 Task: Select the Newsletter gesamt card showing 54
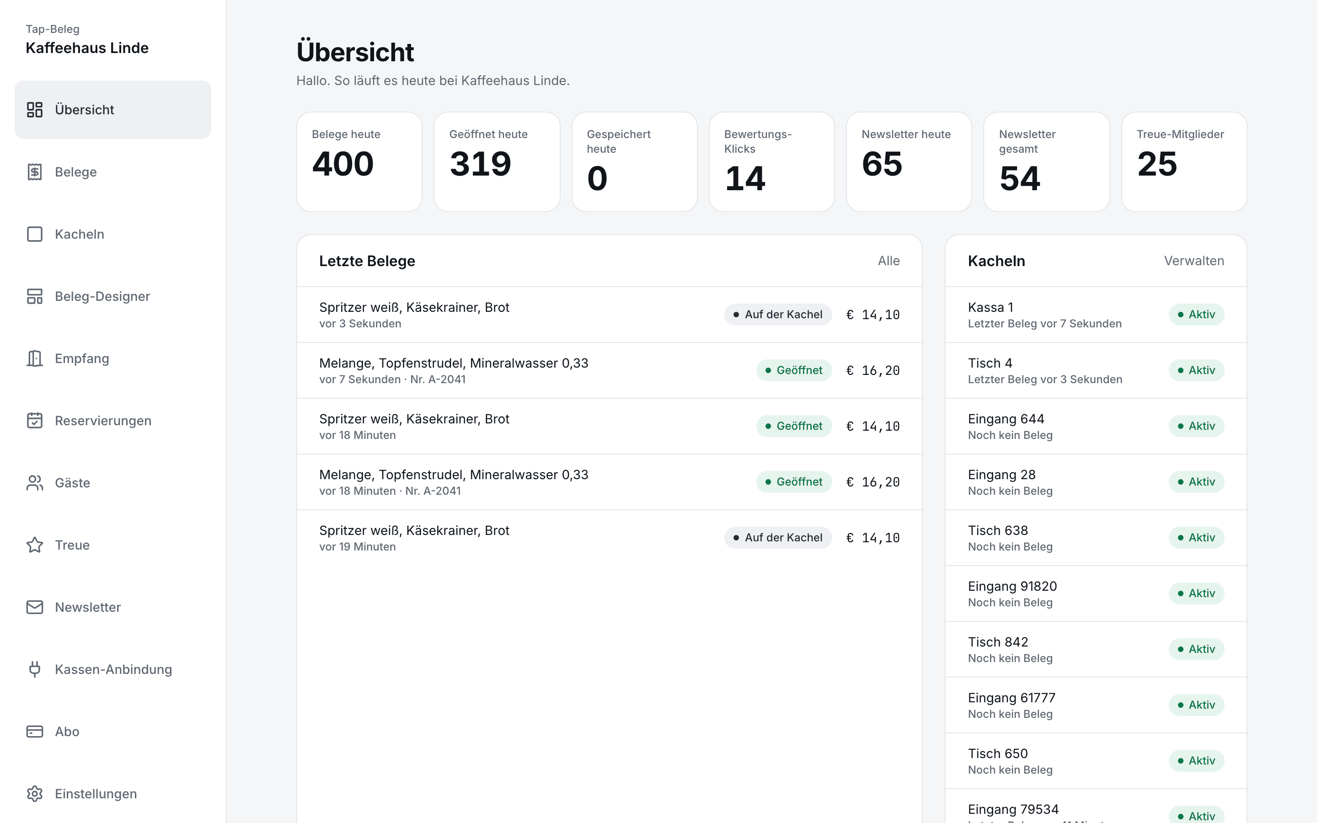coord(1047,162)
